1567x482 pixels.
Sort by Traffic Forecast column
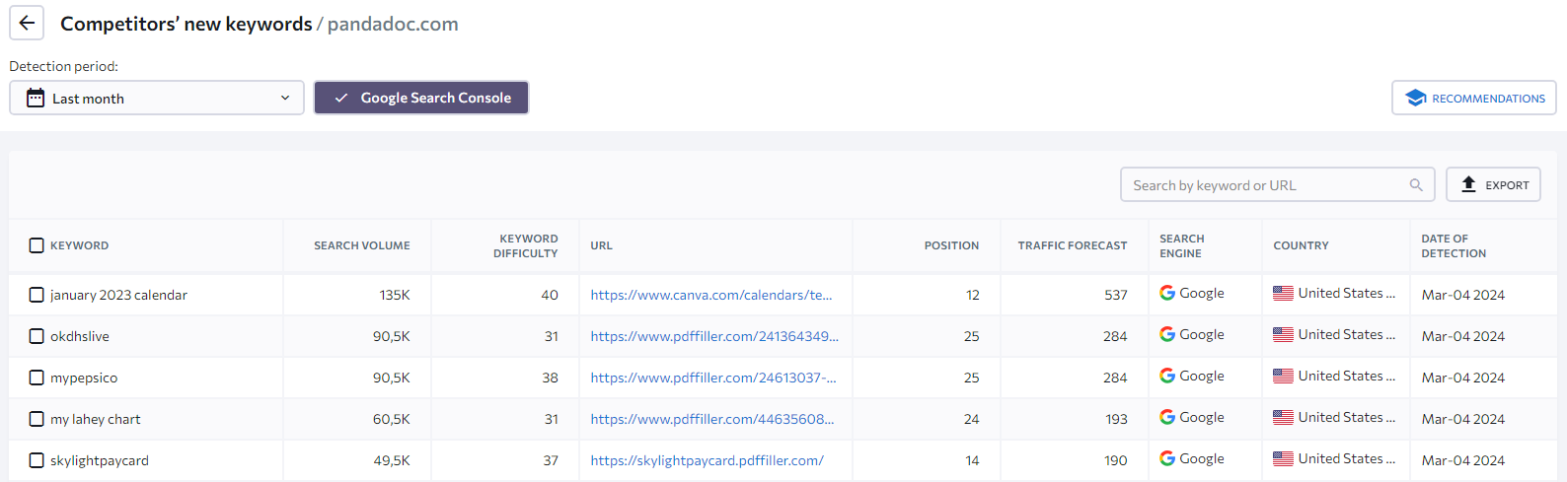pos(1073,245)
